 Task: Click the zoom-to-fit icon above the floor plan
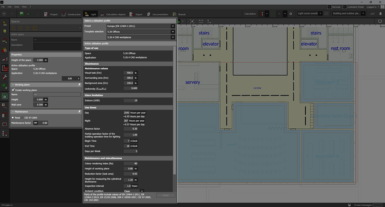[x=192, y=21]
